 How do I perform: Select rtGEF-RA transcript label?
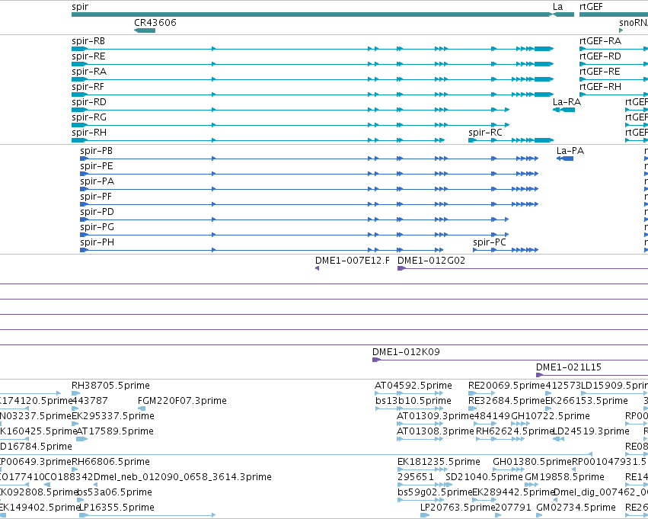tap(600, 41)
